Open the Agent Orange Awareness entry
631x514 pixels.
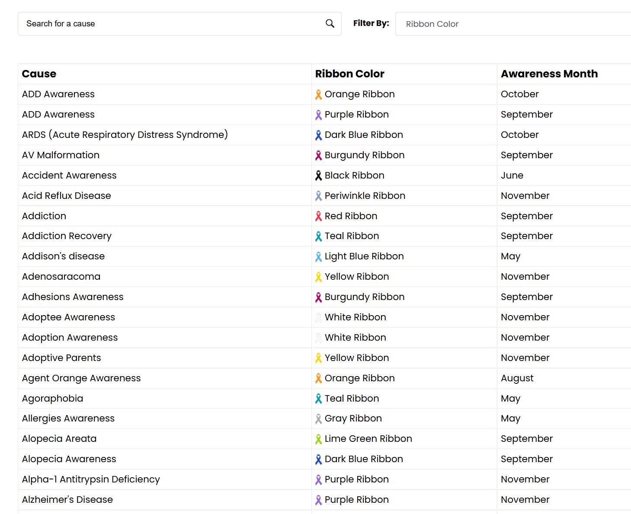point(81,378)
